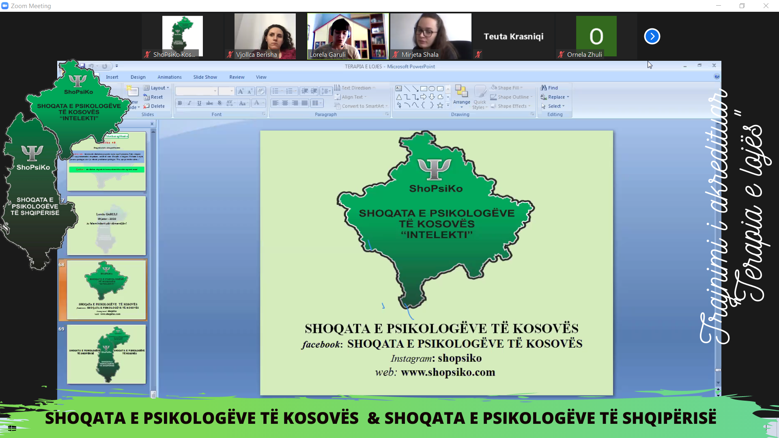Expand the shapes gallery More button
Screen dimensions: 779x438
tap(448, 105)
